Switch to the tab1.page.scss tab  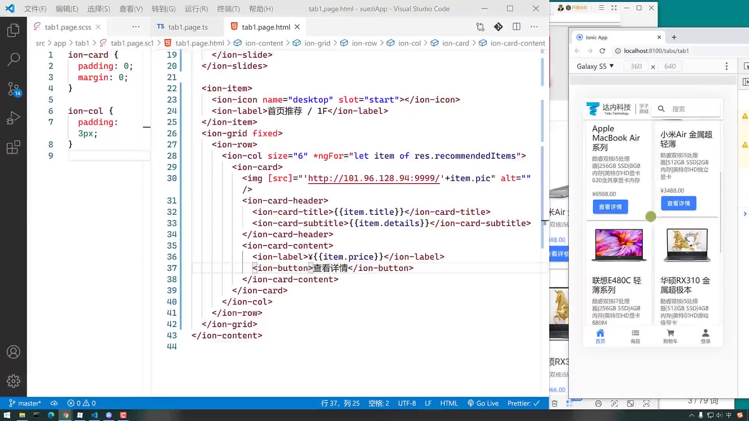tap(67, 27)
